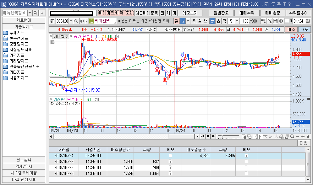
Task: Open the 매매총평 view
Action: point(273,13)
